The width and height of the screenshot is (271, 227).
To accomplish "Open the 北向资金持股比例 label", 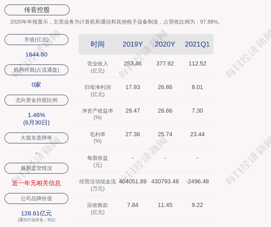I will pos(36,100).
